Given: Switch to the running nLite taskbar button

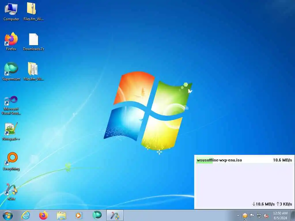Looking at the screenshot, I should click(x=115, y=215).
